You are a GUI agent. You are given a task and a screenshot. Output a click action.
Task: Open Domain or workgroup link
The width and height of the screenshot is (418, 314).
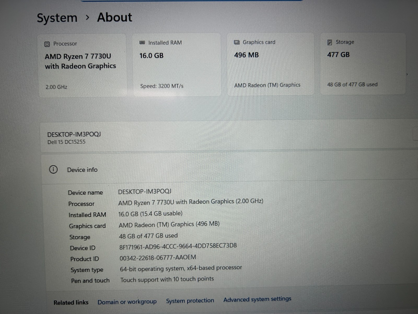click(x=127, y=302)
